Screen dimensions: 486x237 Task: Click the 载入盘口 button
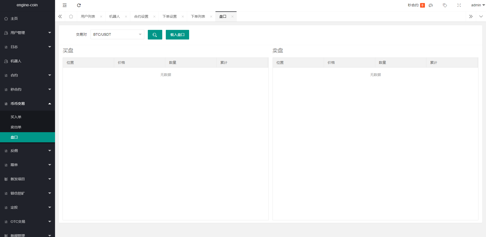coord(177,35)
